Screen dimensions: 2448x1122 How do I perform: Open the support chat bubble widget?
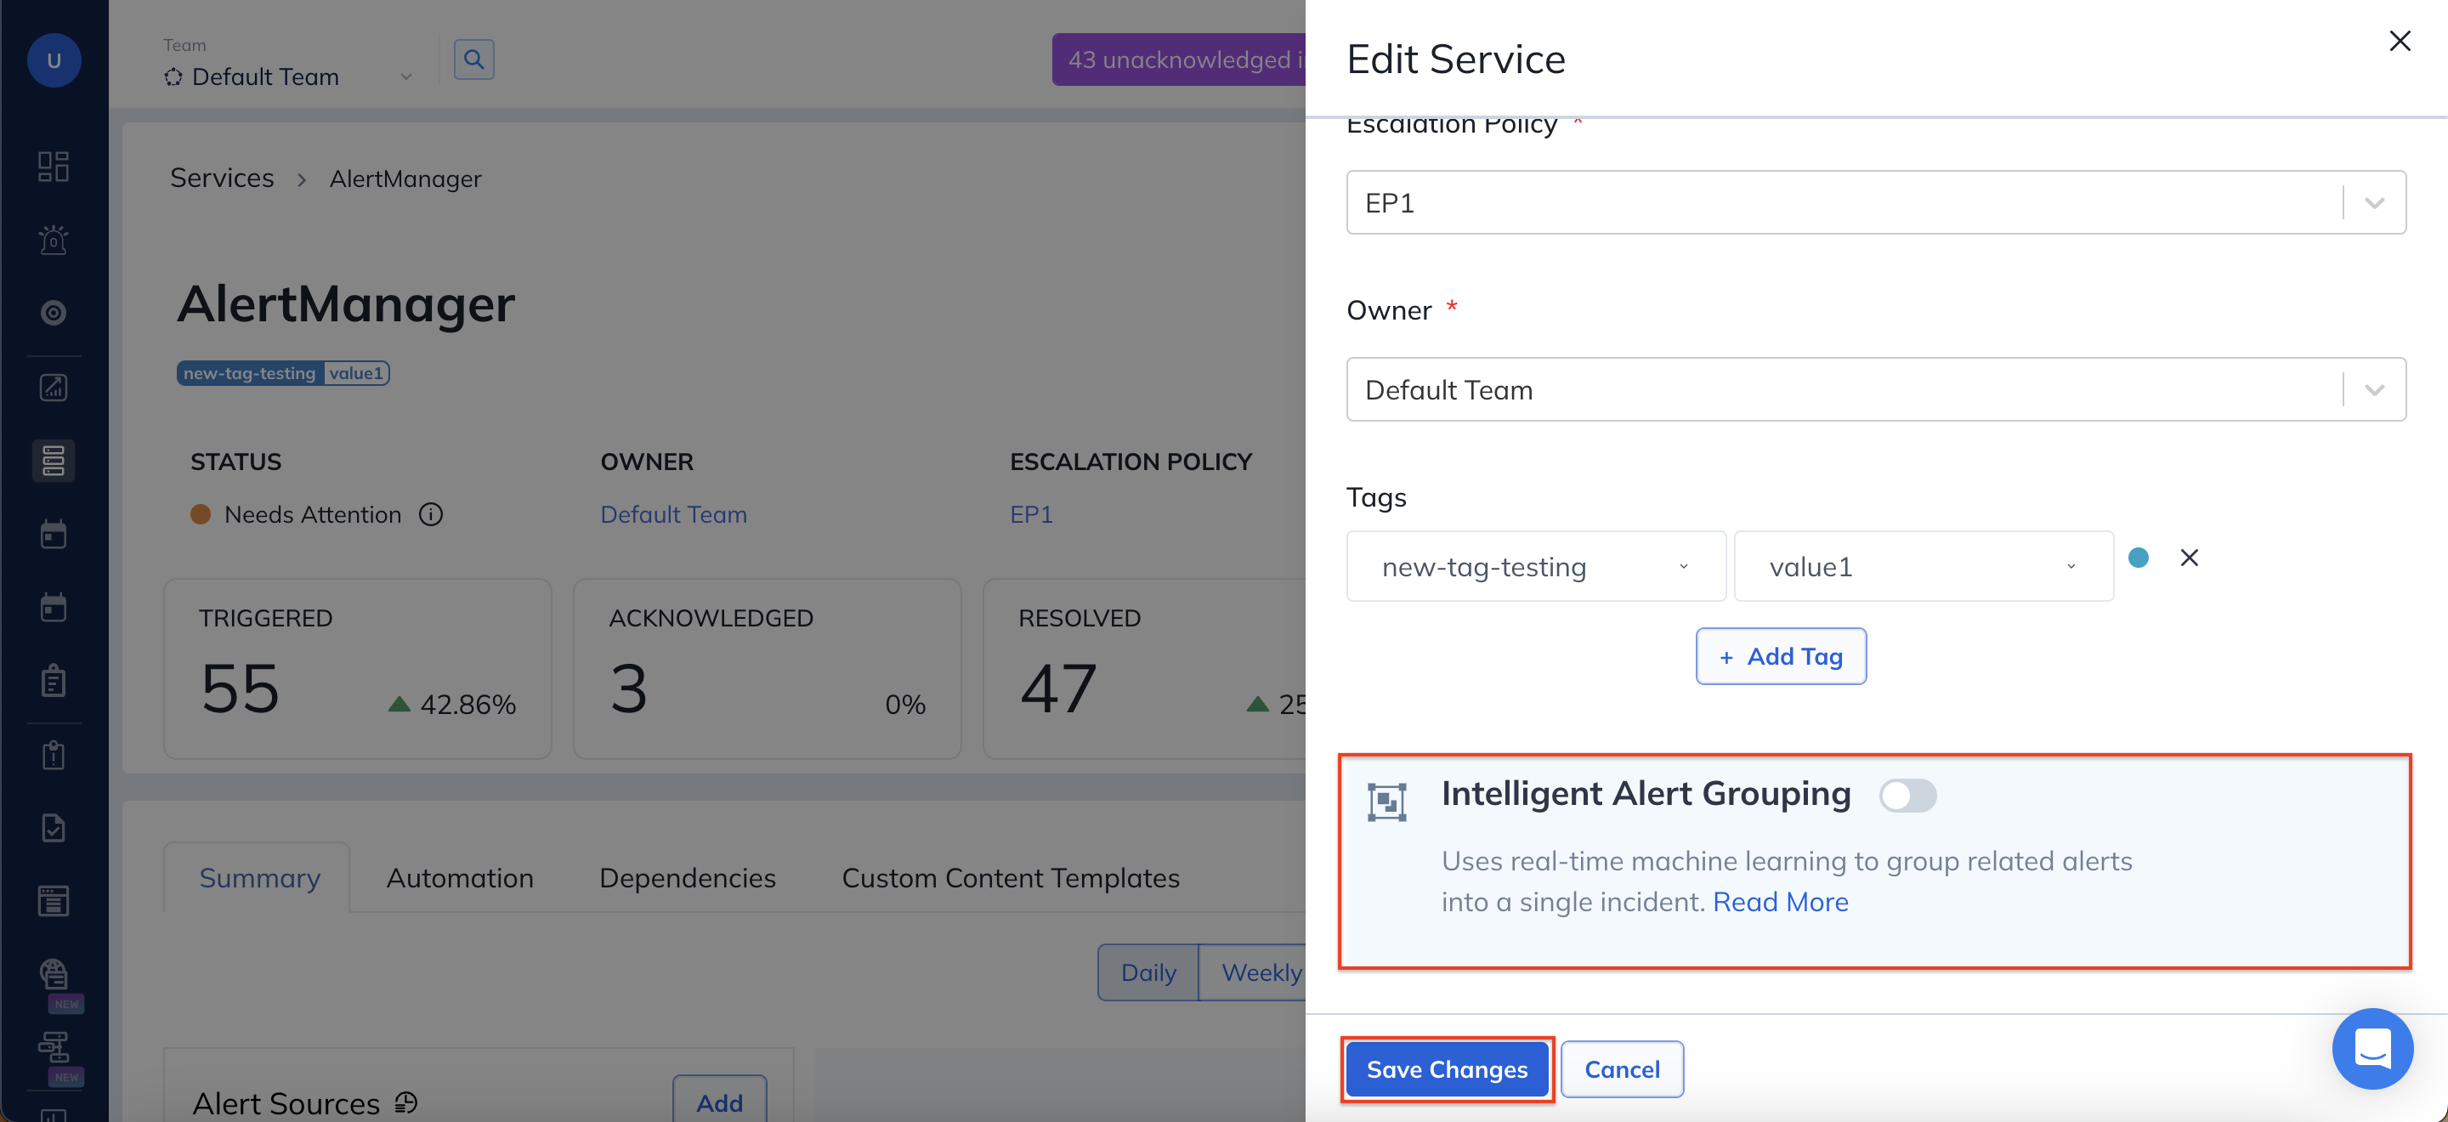click(2371, 1048)
